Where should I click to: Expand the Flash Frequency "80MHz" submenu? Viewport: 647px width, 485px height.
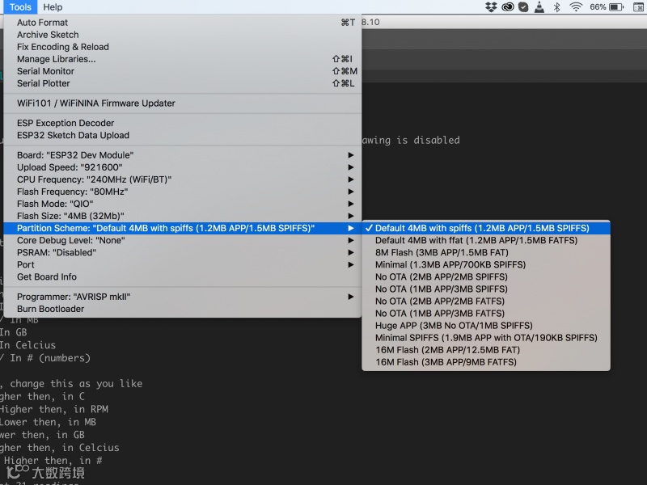point(183,192)
